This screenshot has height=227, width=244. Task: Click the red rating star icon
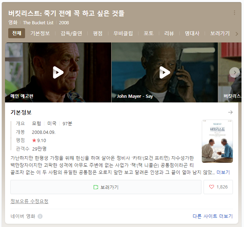click(34, 140)
